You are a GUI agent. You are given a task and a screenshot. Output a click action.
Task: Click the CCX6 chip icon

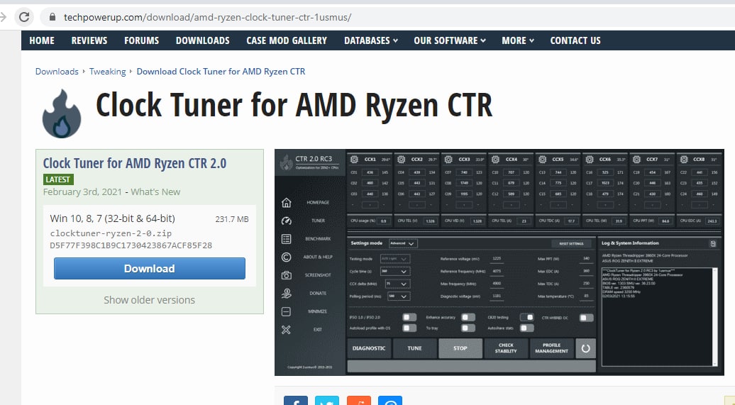point(590,160)
